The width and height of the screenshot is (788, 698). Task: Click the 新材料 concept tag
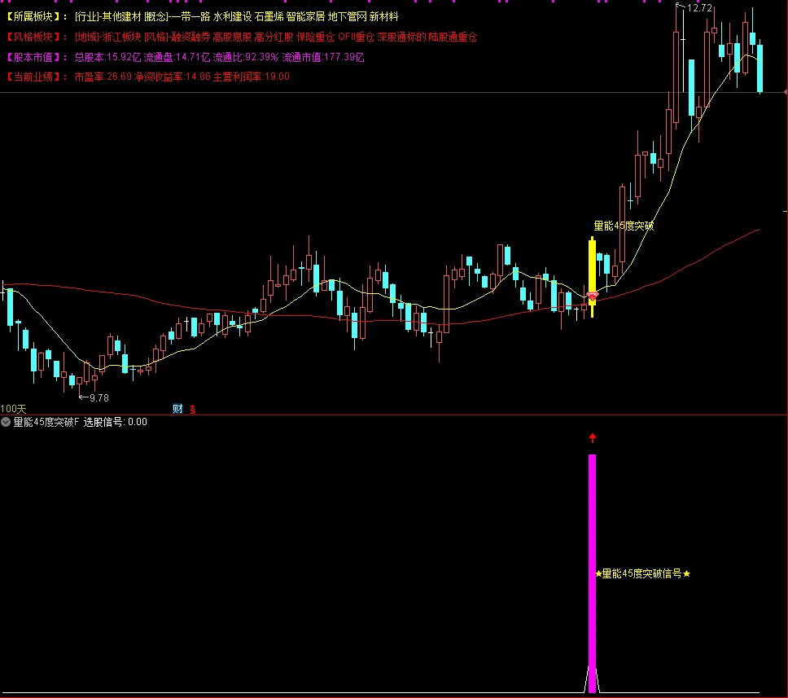(x=384, y=16)
